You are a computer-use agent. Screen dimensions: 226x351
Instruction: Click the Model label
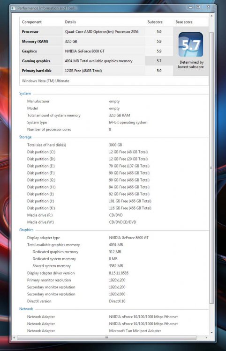[x=32, y=108]
